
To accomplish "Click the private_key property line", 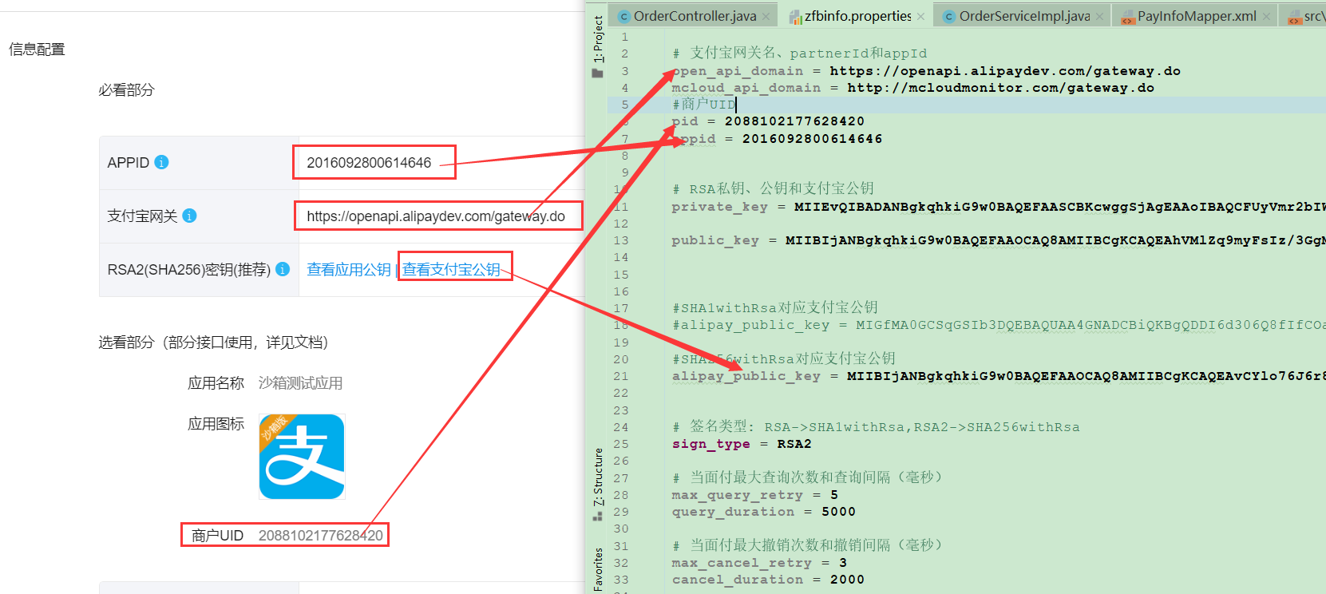I will (998, 207).
